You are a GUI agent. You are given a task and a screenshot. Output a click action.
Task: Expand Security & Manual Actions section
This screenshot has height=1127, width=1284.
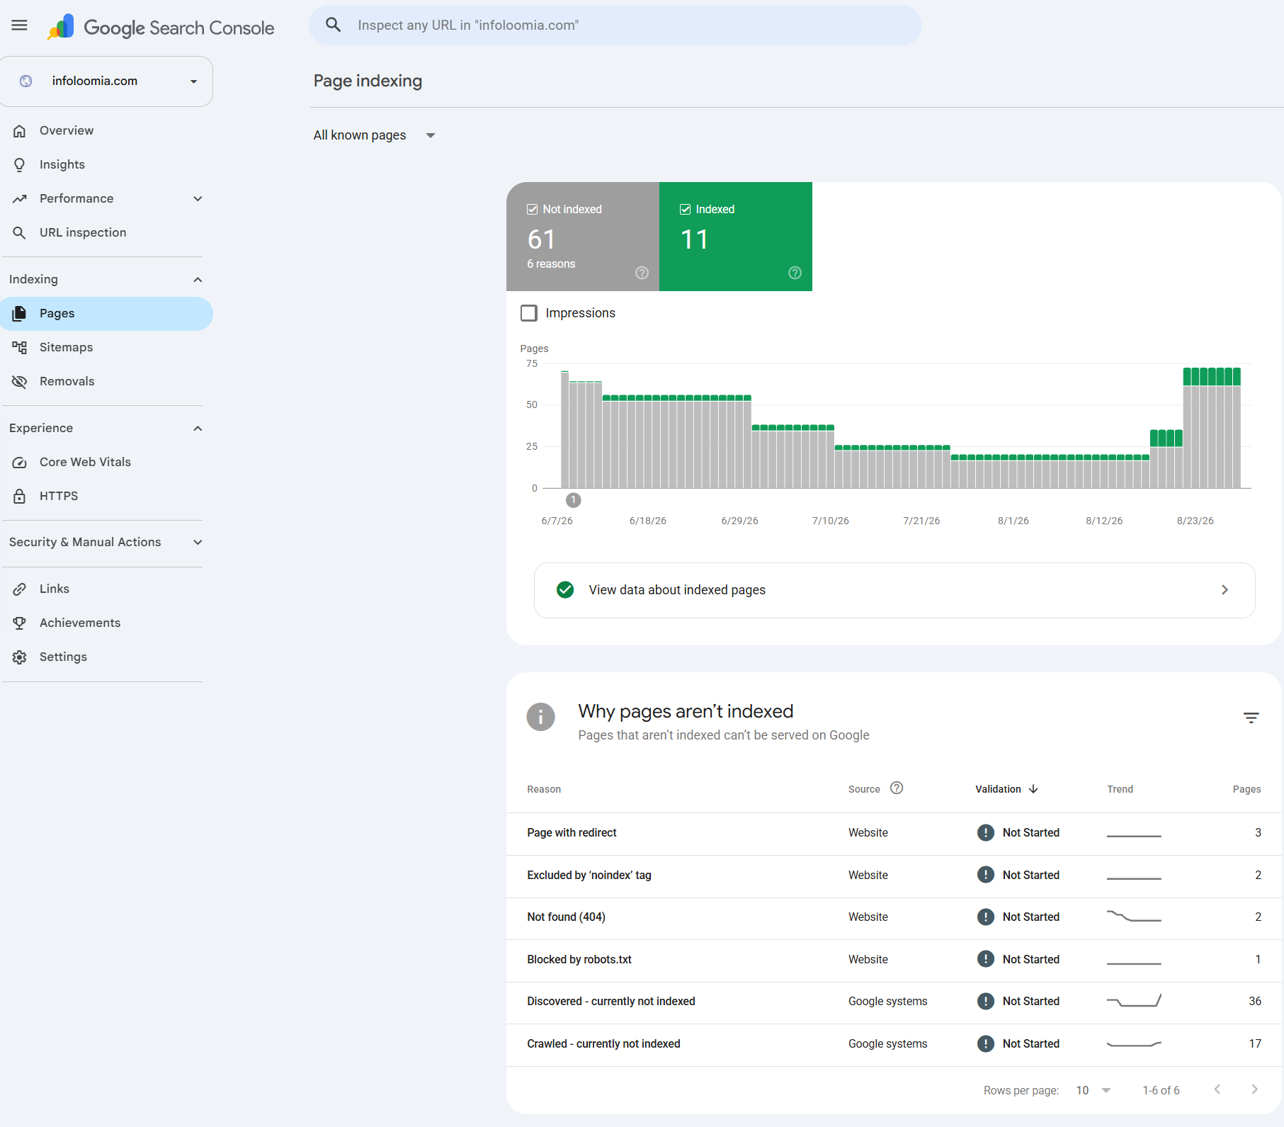(x=198, y=542)
